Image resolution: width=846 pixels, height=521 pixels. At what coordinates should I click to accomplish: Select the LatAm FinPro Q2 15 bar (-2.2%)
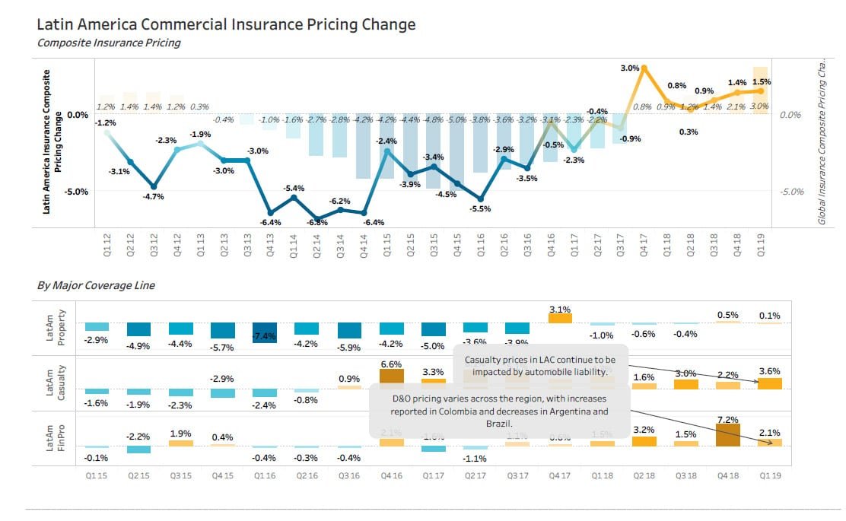[138, 450]
